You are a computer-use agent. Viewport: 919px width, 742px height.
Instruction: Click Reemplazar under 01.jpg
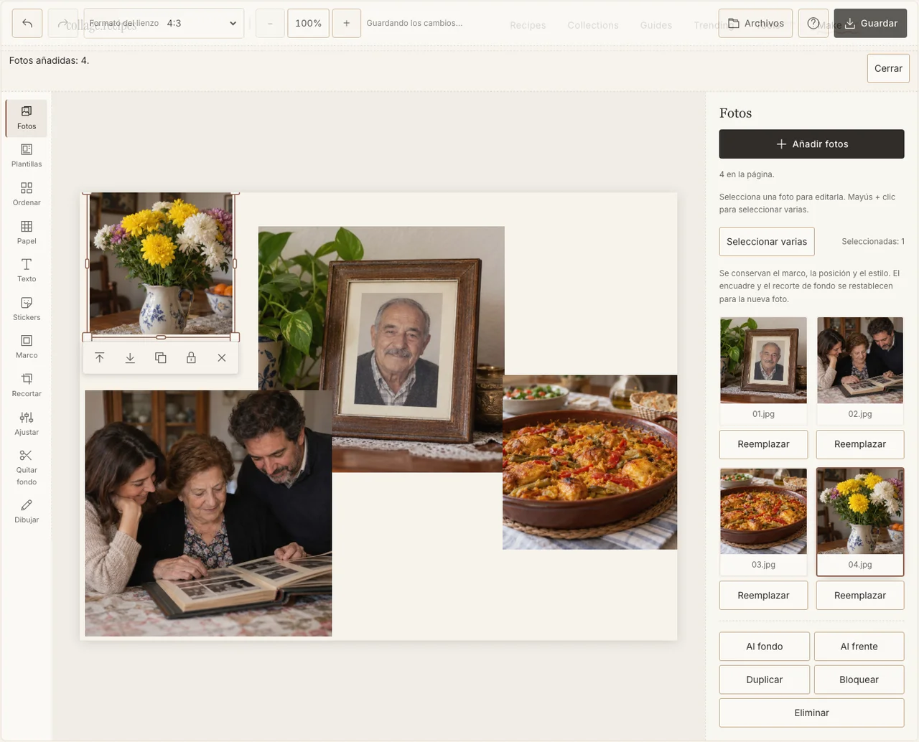(763, 444)
